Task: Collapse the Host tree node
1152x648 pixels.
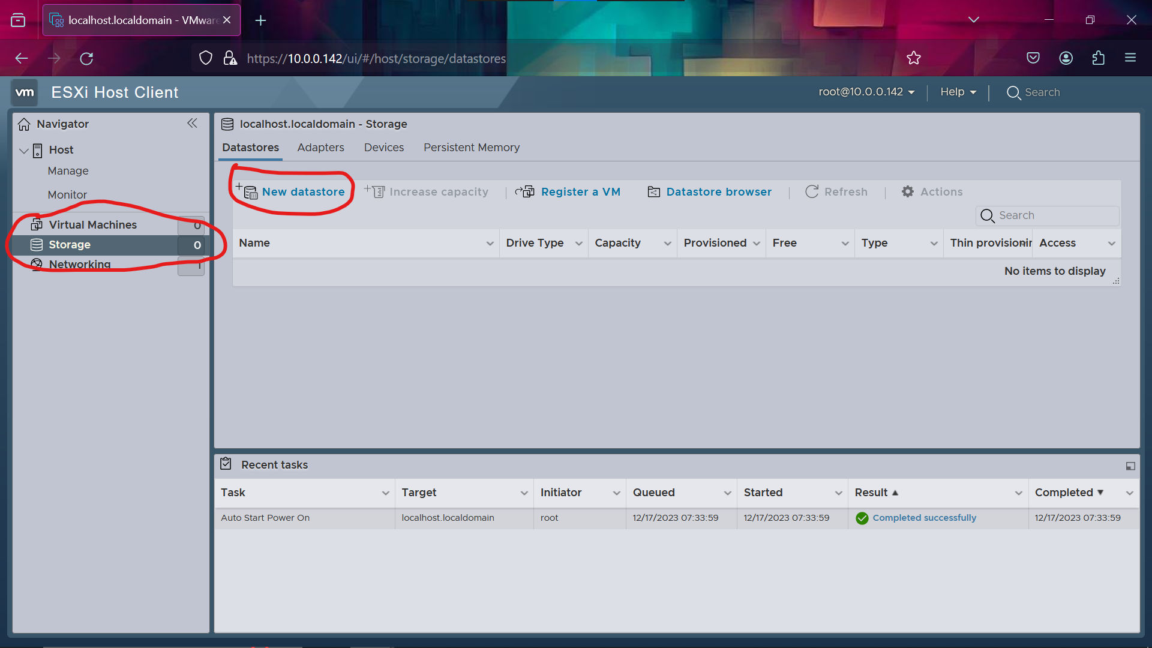Action: pos(24,151)
